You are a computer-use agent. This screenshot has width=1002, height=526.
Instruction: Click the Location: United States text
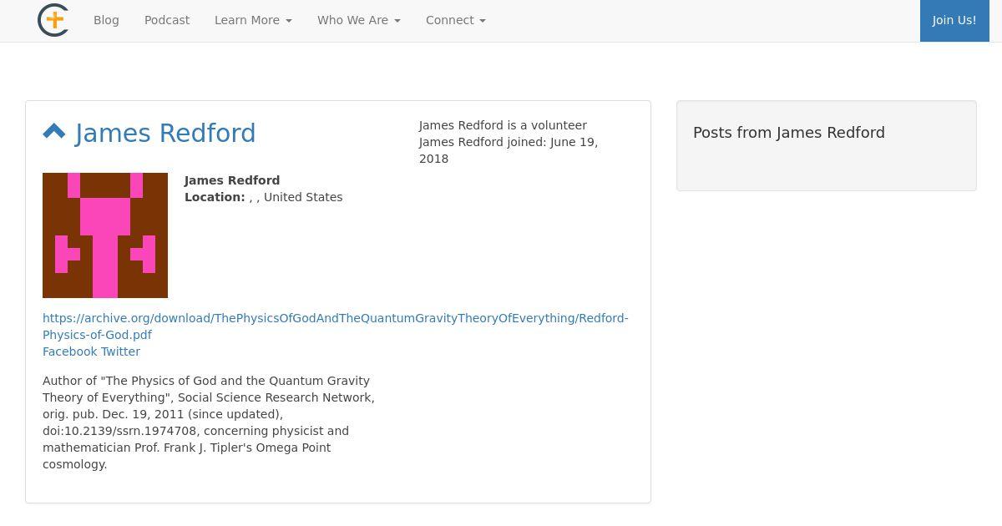coord(264,197)
